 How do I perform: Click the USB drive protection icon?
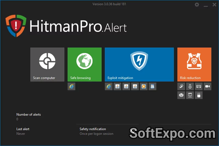tap(199, 95)
